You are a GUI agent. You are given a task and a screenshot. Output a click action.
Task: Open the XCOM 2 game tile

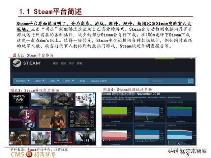click(x=63, y=138)
